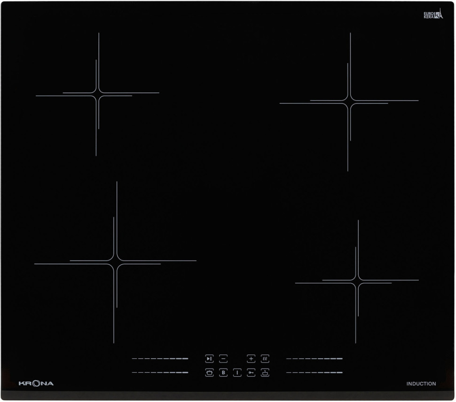456x402 pixels.
Task: Click the EuroKera logo
Action: pos(433,15)
